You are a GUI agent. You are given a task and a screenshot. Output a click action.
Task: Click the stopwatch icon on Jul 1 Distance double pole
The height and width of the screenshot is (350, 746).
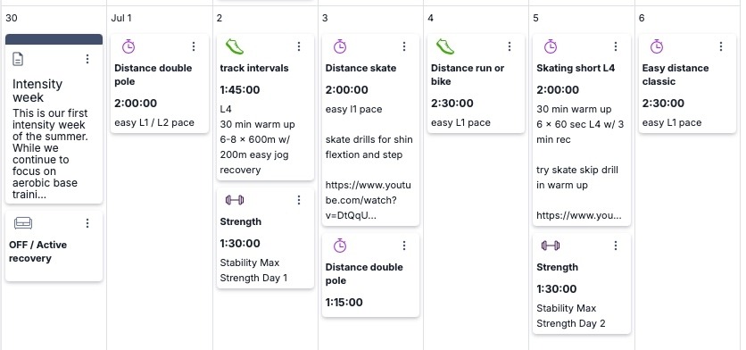click(x=128, y=46)
